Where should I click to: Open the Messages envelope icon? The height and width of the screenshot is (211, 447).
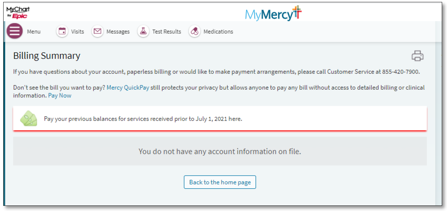pyautogui.click(x=97, y=31)
